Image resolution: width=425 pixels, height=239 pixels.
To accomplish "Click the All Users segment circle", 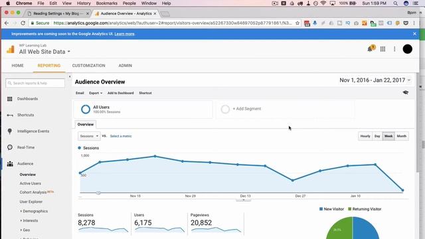I will pyautogui.click(x=86, y=109).
